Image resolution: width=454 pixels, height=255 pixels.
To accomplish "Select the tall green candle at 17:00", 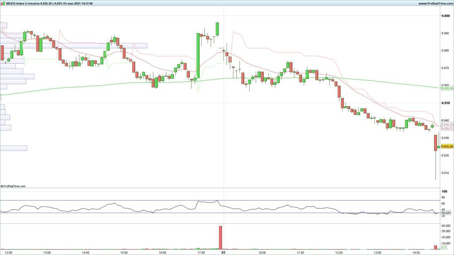I will 198,55.
